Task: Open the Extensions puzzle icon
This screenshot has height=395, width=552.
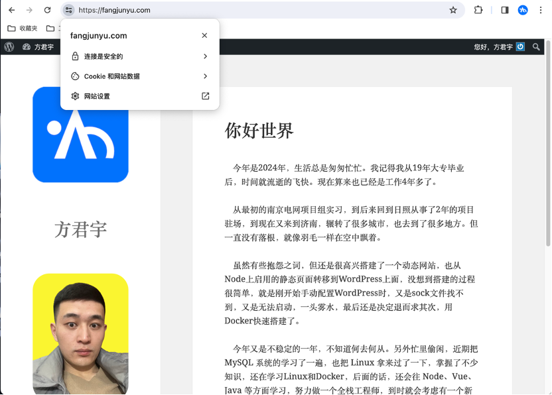Action: click(x=478, y=10)
